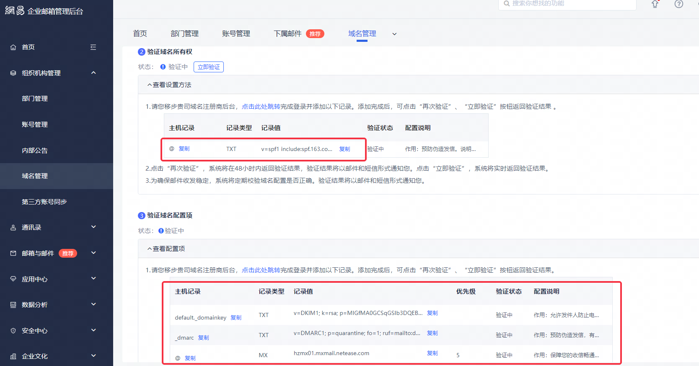
Task: Click the 首页 home icon in sidebar
Action: click(13, 47)
